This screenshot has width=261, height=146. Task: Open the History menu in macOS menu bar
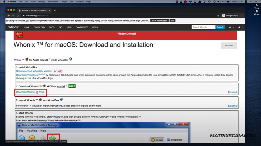[42, 2]
